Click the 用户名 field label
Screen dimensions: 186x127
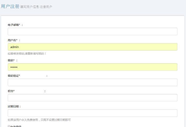(x=12, y=40)
